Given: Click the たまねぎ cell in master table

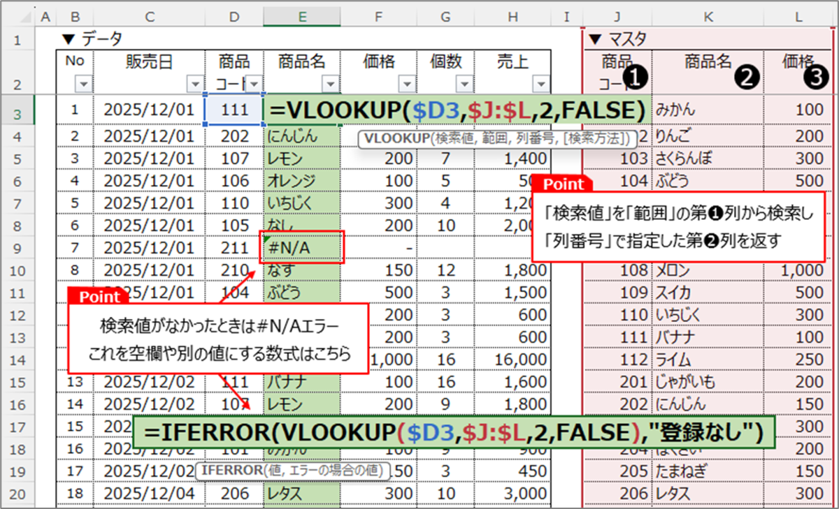Looking at the screenshot, I should 708,471.
